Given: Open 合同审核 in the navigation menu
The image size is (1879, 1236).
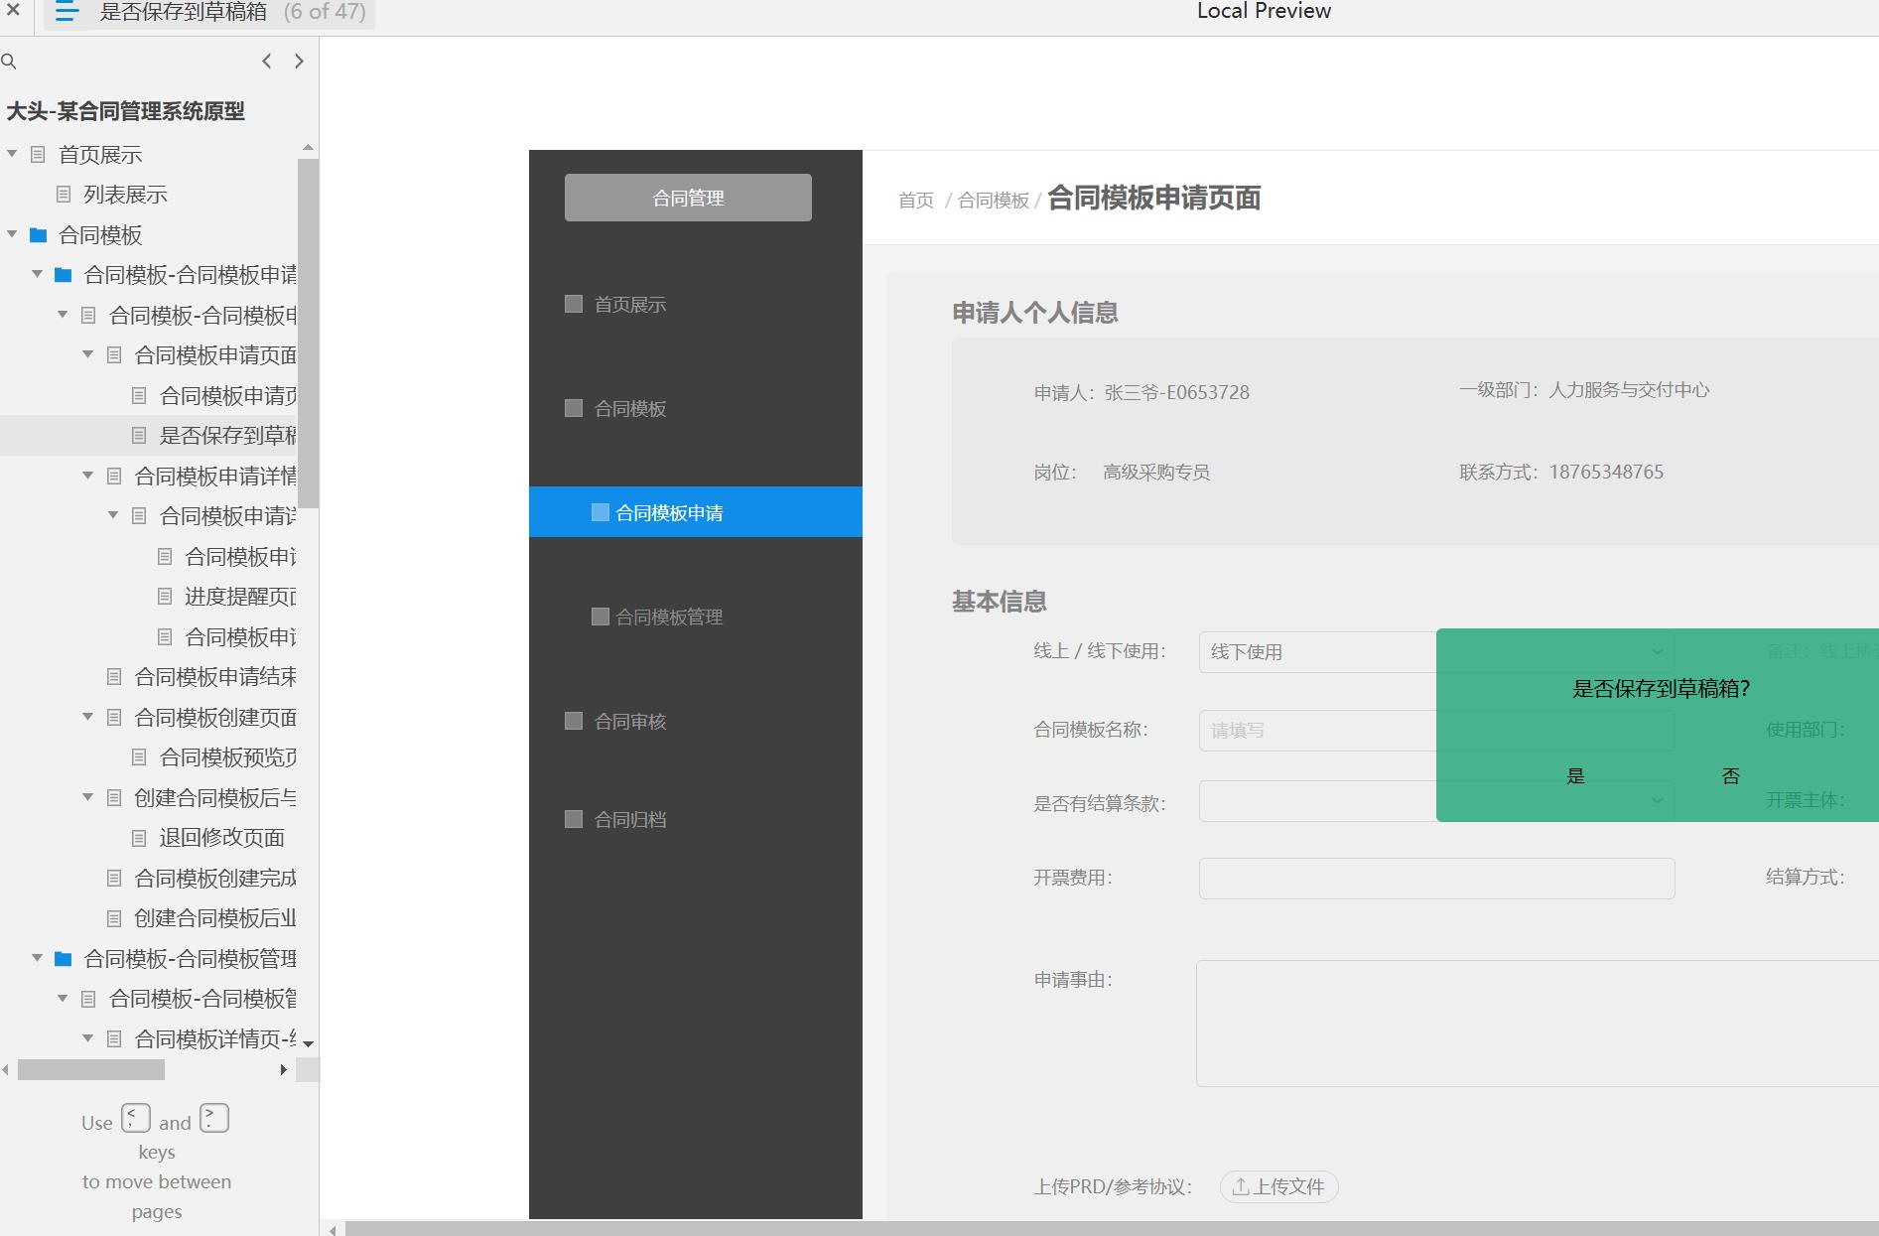Looking at the screenshot, I should click(629, 722).
